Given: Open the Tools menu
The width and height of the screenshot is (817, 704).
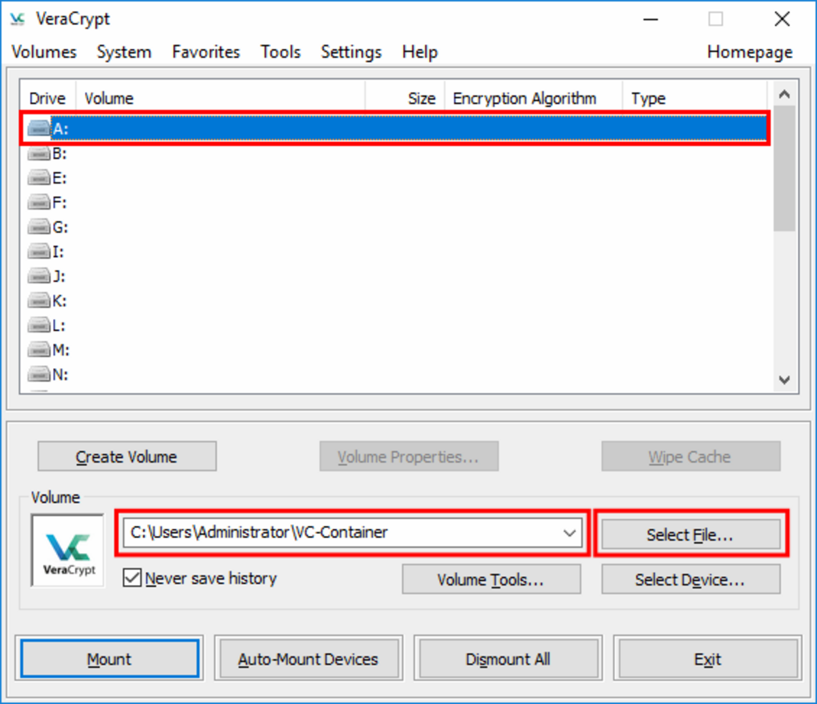Looking at the screenshot, I should (281, 52).
